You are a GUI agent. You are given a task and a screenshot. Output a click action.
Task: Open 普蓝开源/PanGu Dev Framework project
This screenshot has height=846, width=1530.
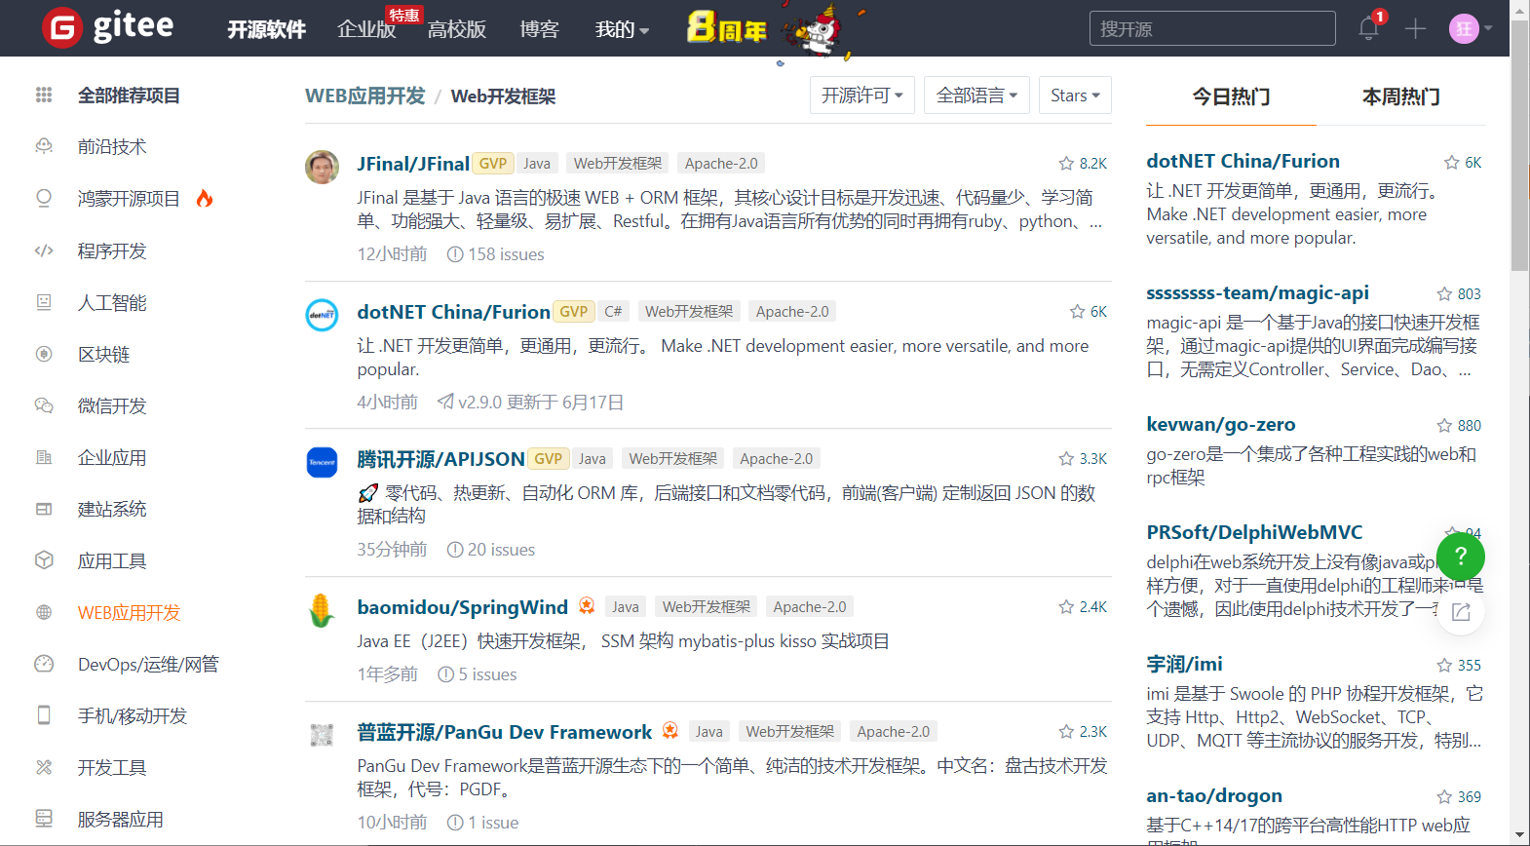click(504, 732)
